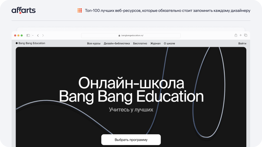
Task: Click the red close window button
Action: (x=15, y=35)
